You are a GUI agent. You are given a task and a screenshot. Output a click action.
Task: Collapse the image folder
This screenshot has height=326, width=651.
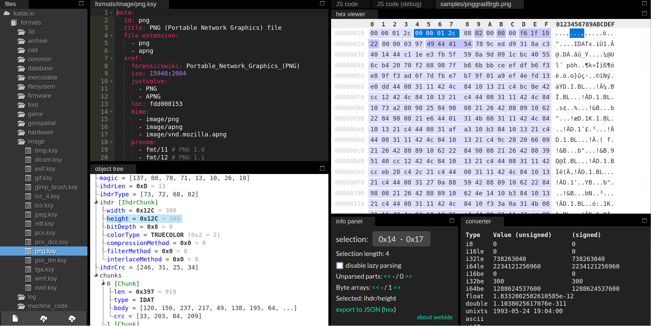coord(36,142)
